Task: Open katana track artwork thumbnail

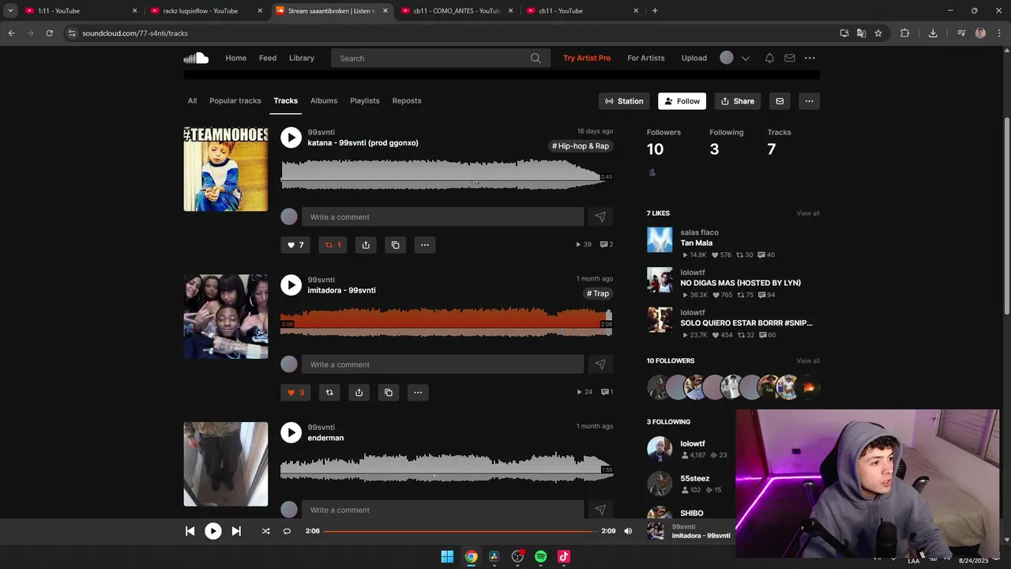Action: point(226,169)
